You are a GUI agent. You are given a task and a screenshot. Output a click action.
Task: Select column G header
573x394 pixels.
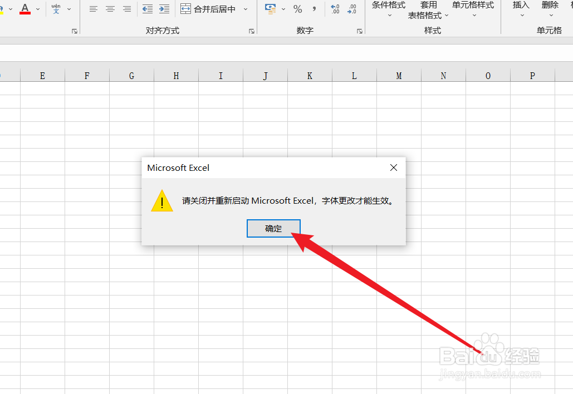point(131,76)
